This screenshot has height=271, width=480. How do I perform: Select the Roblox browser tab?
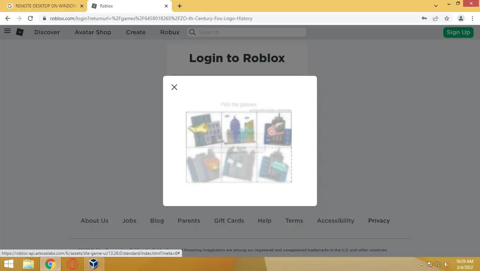click(130, 6)
